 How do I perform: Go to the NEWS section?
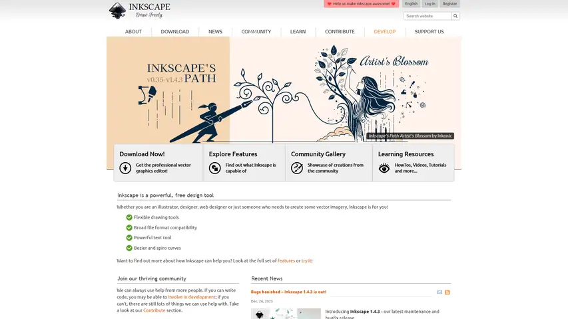coord(215,31)
